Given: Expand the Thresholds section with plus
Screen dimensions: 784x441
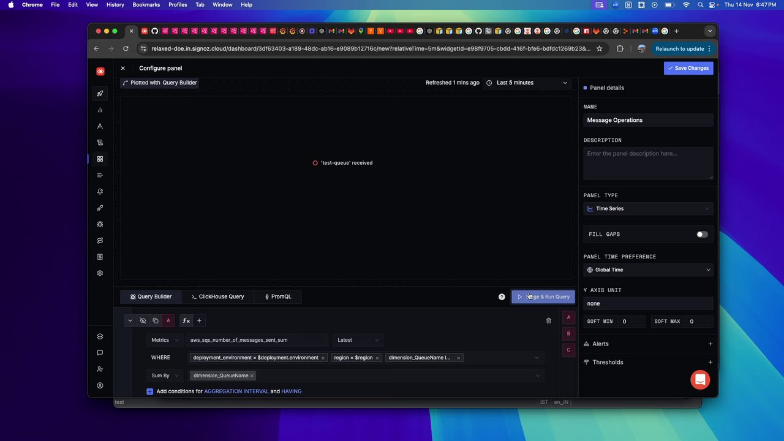Looking at the screenshot, I should coord(710,362).
